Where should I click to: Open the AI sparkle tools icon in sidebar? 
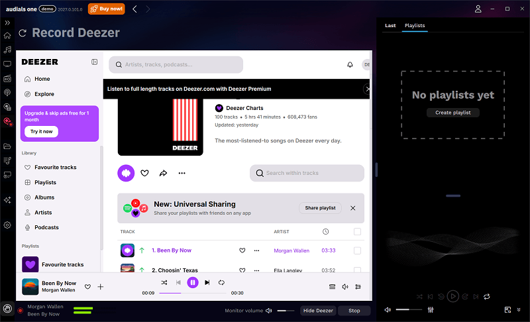point(7,200)
